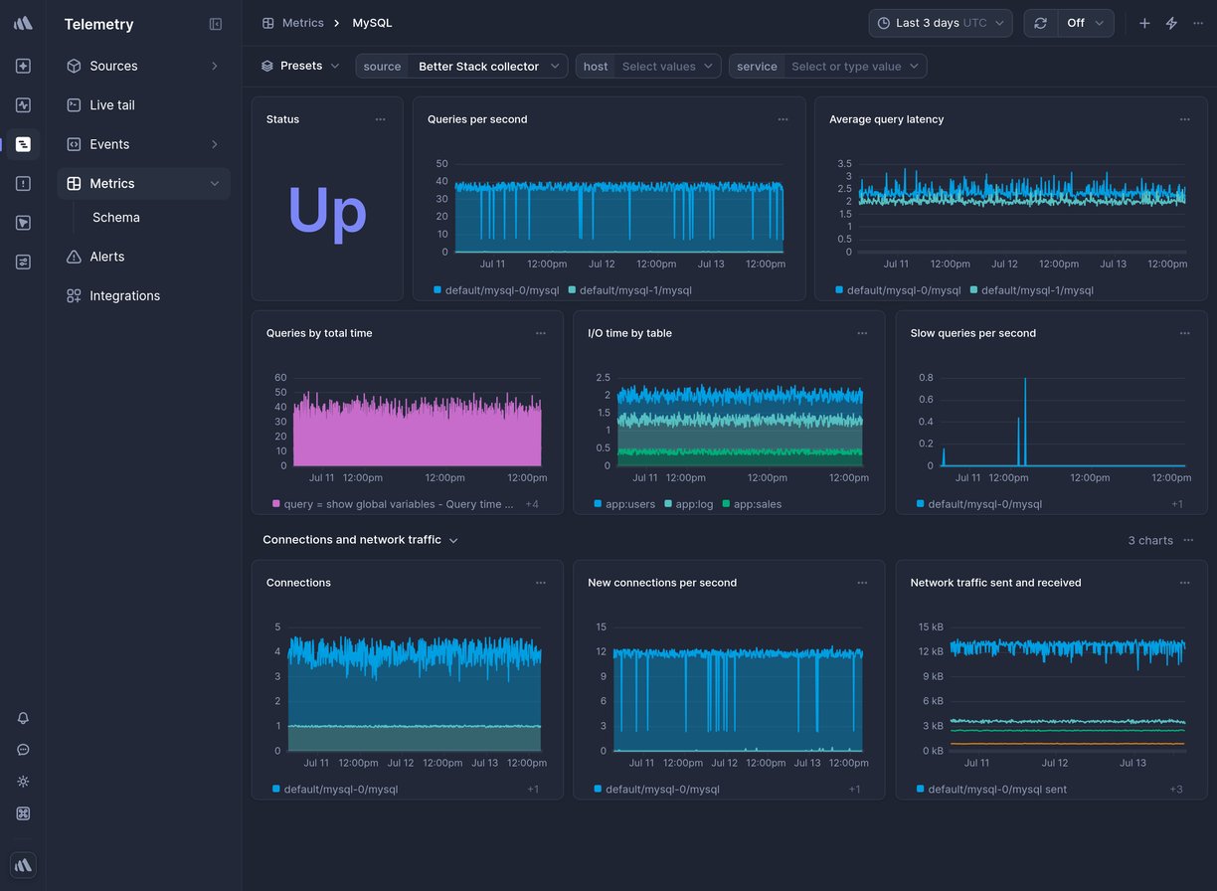
Task: Toggle default/mysql-1/mysql series in Queries per second
Action: pos(629,290)
